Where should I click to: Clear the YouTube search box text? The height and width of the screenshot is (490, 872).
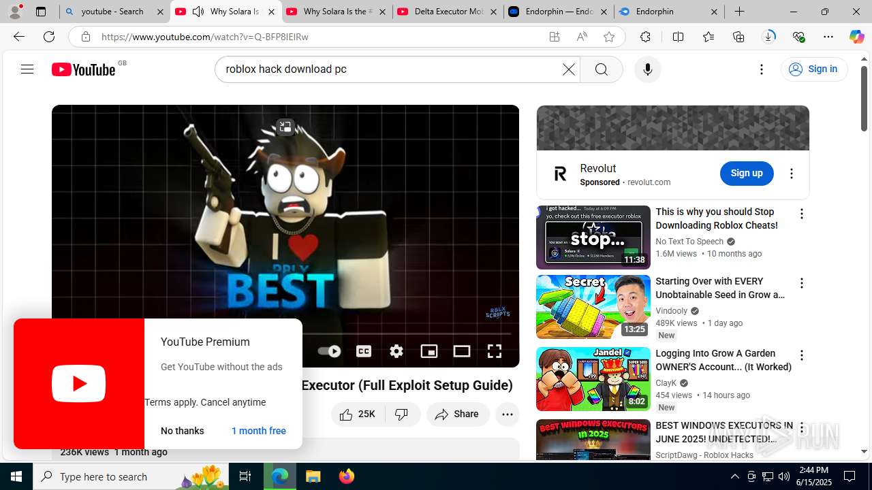point(568,69)
